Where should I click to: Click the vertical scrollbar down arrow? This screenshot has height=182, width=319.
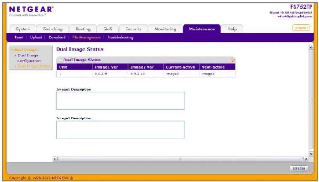click(311, 154)
